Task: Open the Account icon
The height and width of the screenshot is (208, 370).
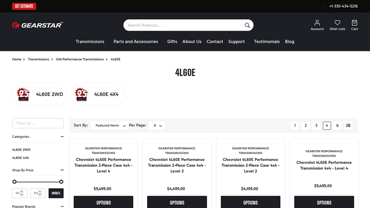Action: pyautogui.click(x=317, y=23)
